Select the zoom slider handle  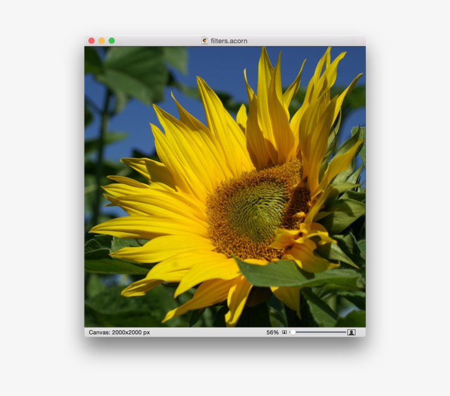[292, 332]
